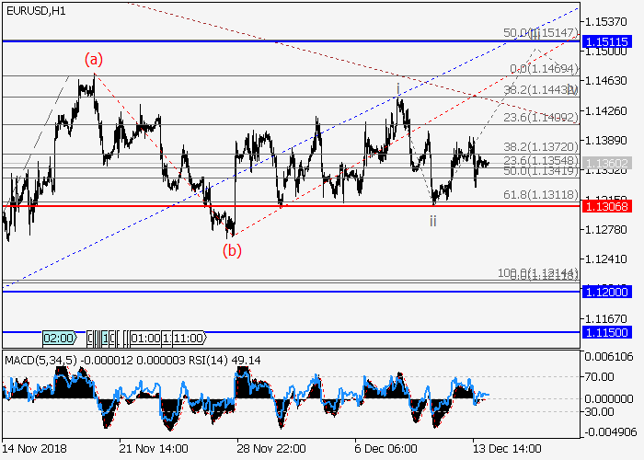This screenshot has height=460, width=644.
Task: Click the red (a) wave label
Action: pyautogui.click(x=94, y=59)
